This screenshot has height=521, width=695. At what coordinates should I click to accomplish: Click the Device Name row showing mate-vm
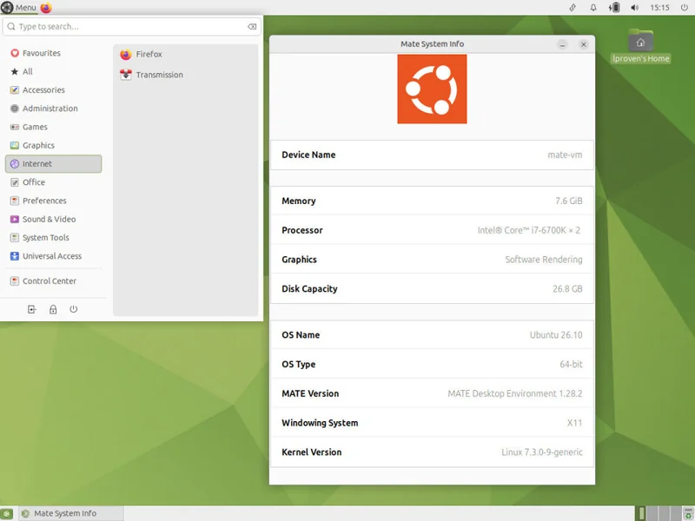click(x=432, y=155)
